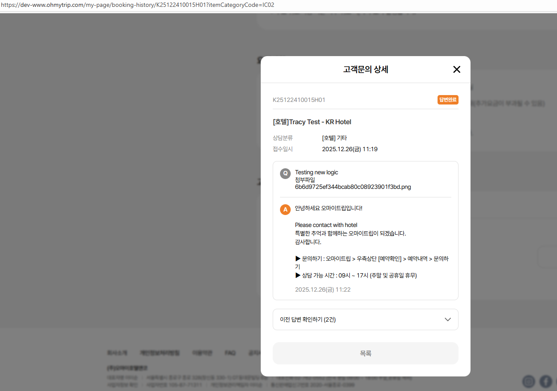This screenshot has height=391, width=557.
Task: Click the [호텔] 기타 상담분류 value
Action: pos(334,138)
